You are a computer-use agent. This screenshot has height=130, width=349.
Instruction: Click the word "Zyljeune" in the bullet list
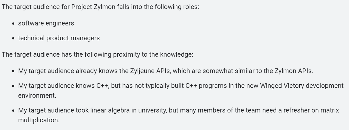(142, 71)
